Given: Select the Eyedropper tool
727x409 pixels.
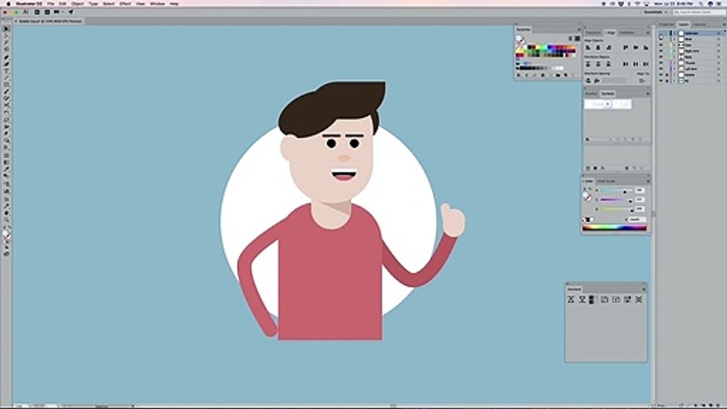Looking at the screenshot, I should (x=7, y=169).
